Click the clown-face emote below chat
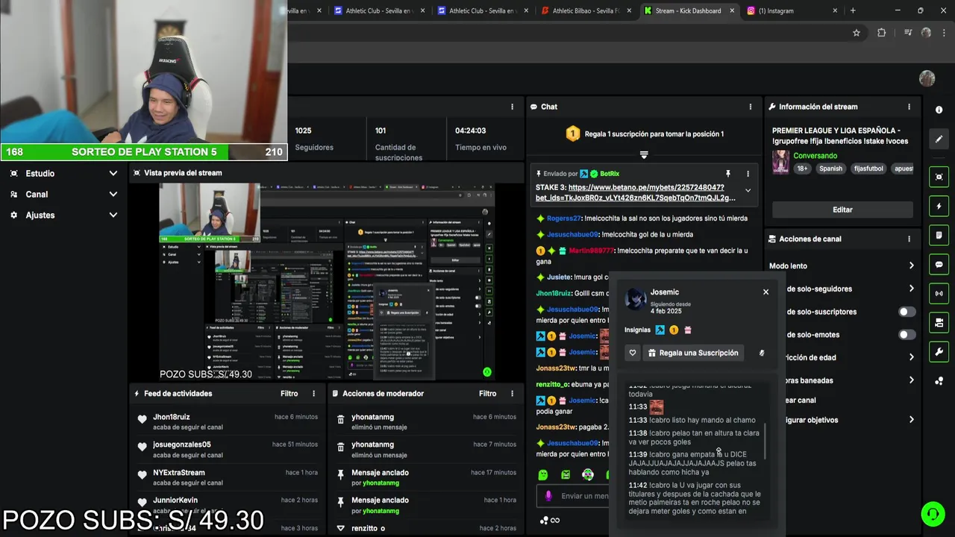 pos(588,474)
